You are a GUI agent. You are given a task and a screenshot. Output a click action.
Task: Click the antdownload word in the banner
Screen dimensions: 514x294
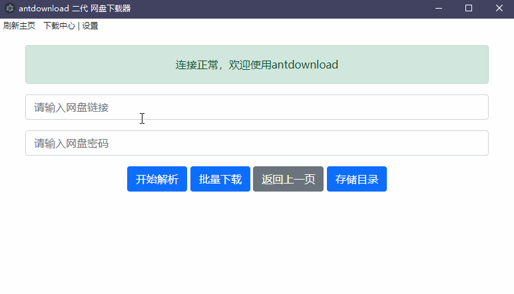[x=305, y=65]
